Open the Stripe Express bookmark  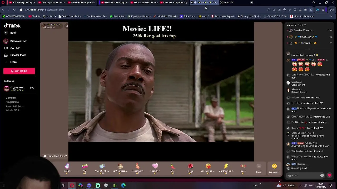[188, 16]
